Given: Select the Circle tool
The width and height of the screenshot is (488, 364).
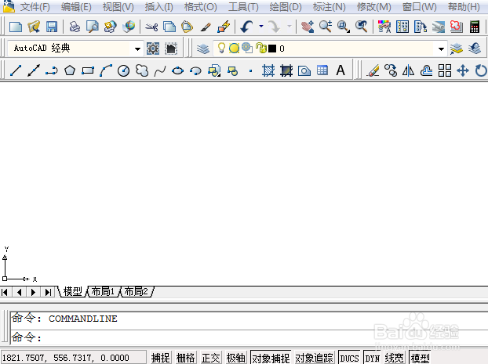Looking at the screenshot, I should (123, 70).
